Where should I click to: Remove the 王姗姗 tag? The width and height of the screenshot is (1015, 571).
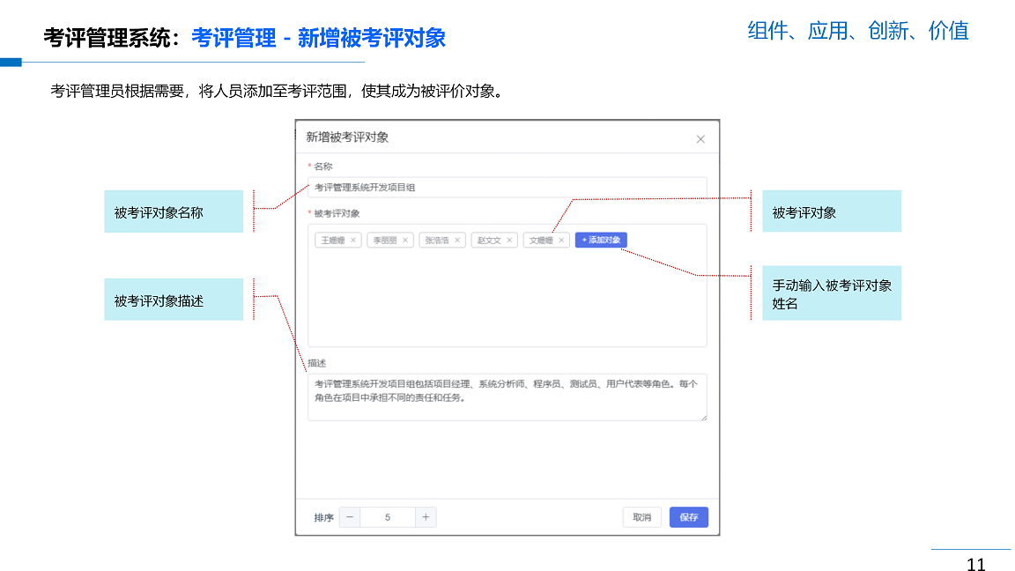coord(353,240)
